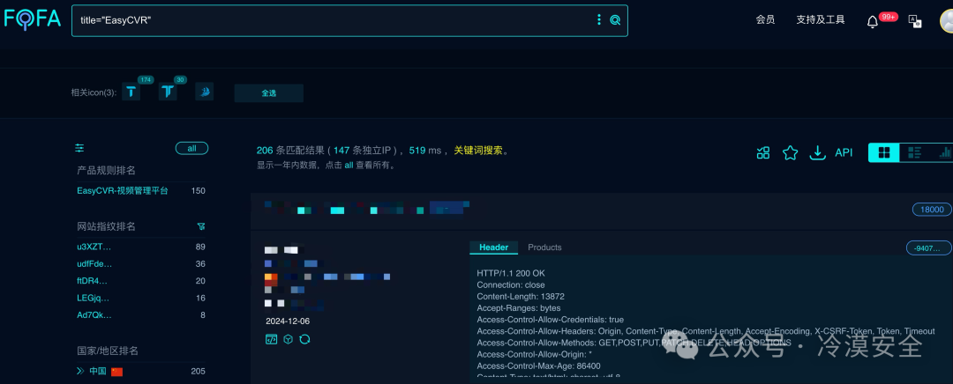Filter by fingerprint u3XZT…
This screenshot has height=384, width=953.
tap(94, 247)
